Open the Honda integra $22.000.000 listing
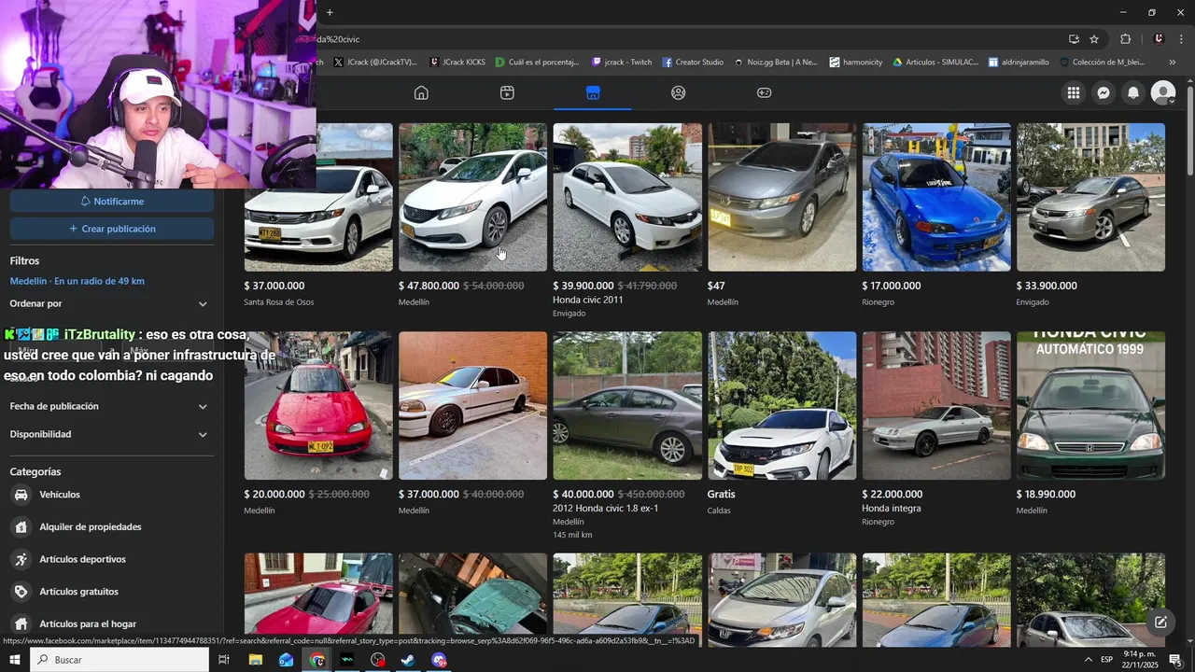The height and width of the screenshot is (672, 1195). point(936,429)
